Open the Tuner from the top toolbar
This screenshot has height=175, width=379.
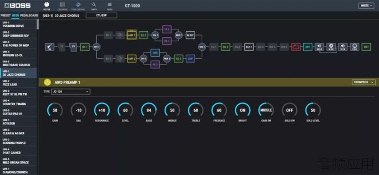click(93, 6)
